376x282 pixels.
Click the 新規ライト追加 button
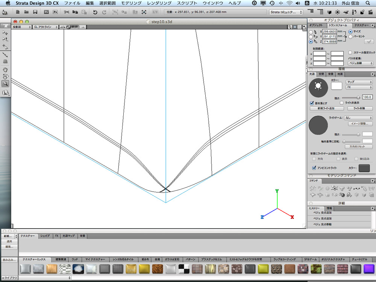(326, 108)
